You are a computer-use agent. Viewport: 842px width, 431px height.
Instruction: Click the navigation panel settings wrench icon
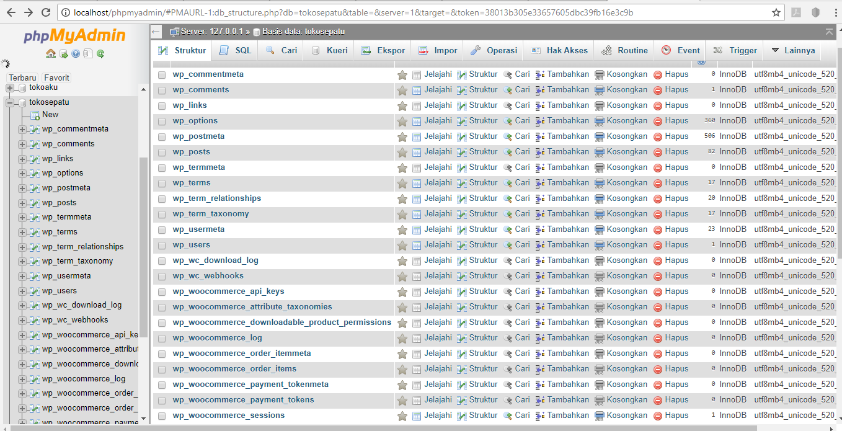tap(6, 64)
